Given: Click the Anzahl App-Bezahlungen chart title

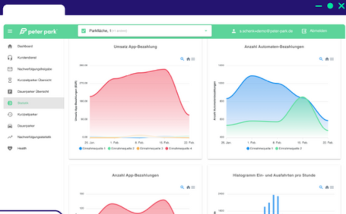Looking at the screenshot, I should (x=135, y=175).
